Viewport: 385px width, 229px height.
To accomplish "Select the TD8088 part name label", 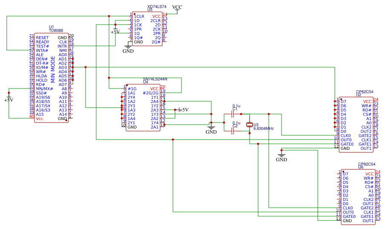I will [x=56, y=31].
